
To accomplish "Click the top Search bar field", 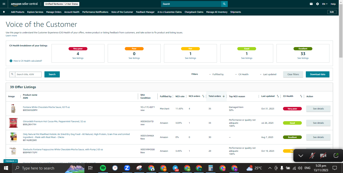I will tap(191, 4).
